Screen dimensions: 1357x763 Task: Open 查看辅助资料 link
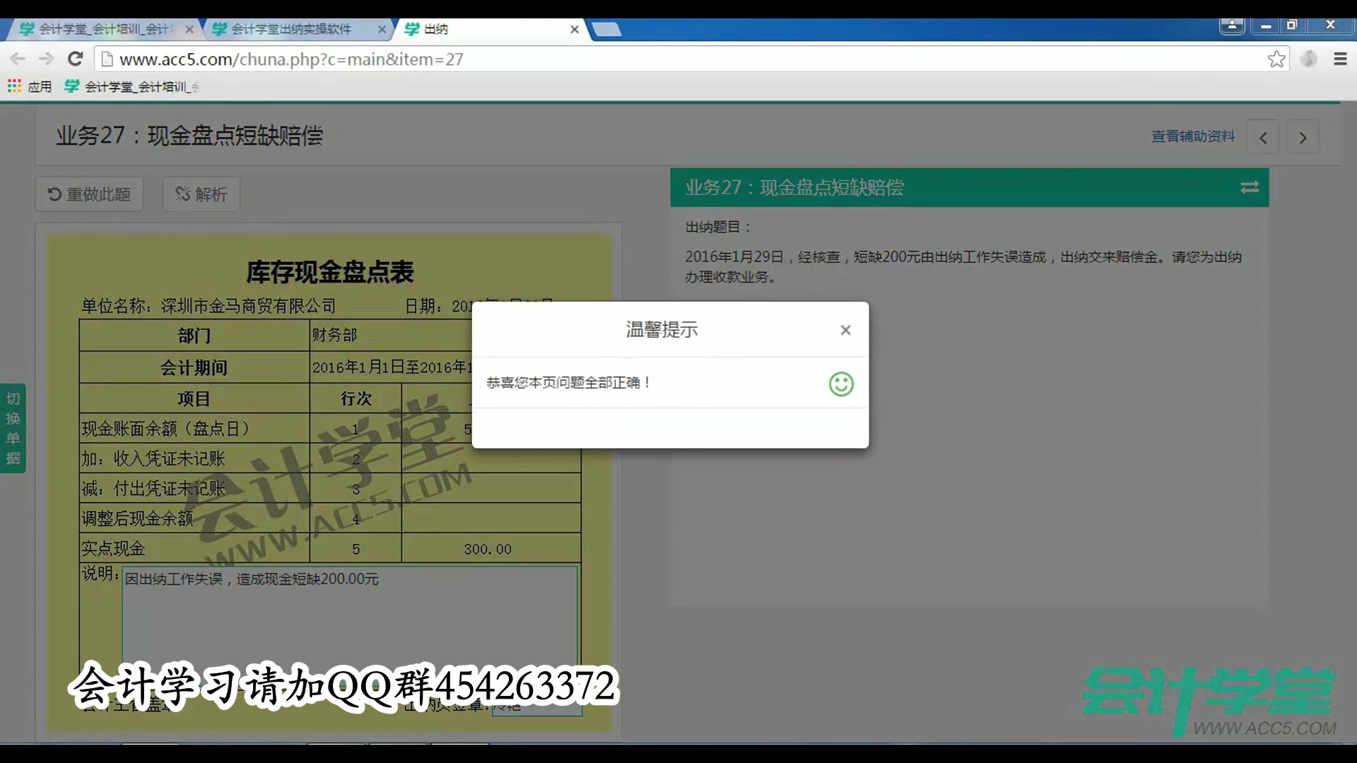(1193, 136)
